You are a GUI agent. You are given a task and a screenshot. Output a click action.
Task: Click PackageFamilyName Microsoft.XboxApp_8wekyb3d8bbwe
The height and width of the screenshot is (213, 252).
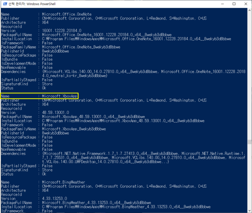pyautogui.click(x=74, y=129)
